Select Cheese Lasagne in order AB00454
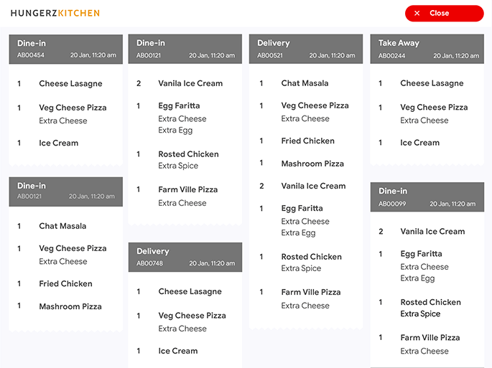 pyautogui.click(x=70, y=84)
